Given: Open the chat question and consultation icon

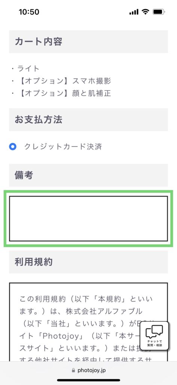Looking at the screenshot, I should (x=154, y=335).
